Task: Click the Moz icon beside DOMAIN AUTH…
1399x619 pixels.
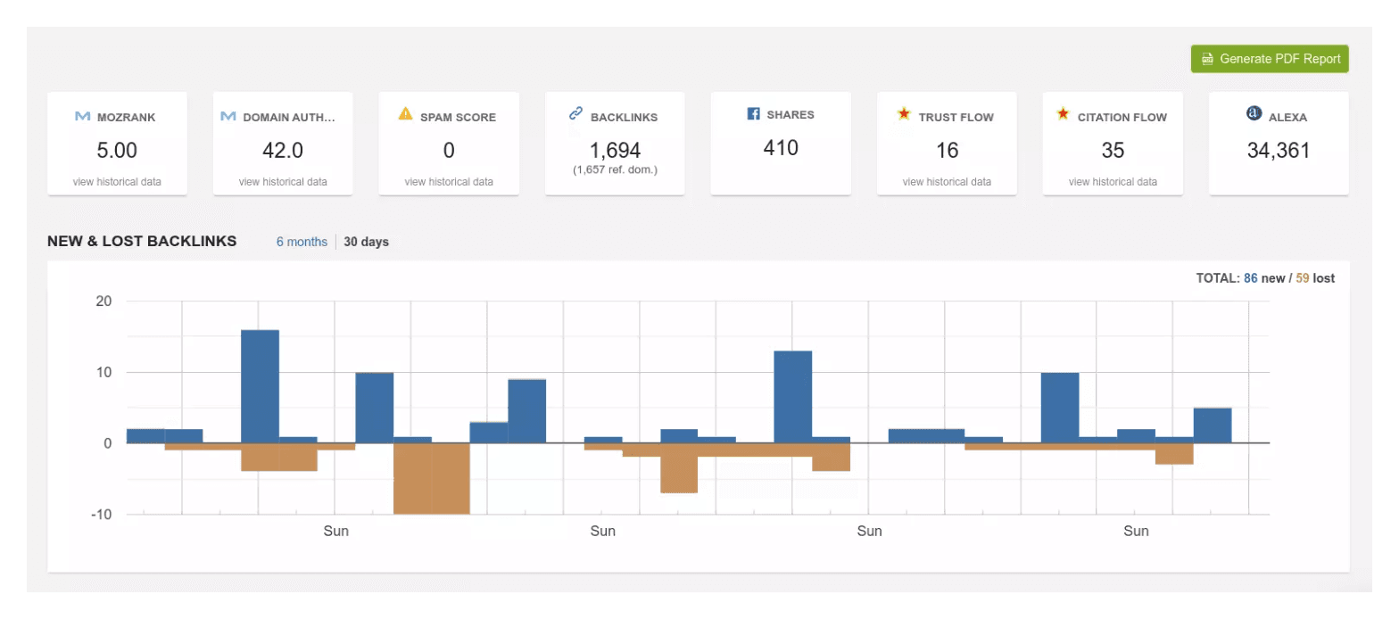Action: point(228,117)
